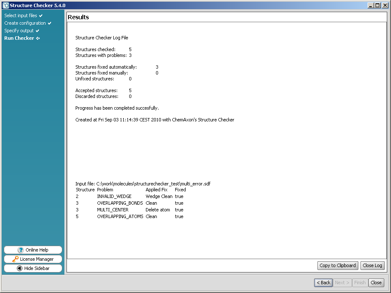Minimize the Structure Checker window
The image size is (391, 293).
[371, 5]
